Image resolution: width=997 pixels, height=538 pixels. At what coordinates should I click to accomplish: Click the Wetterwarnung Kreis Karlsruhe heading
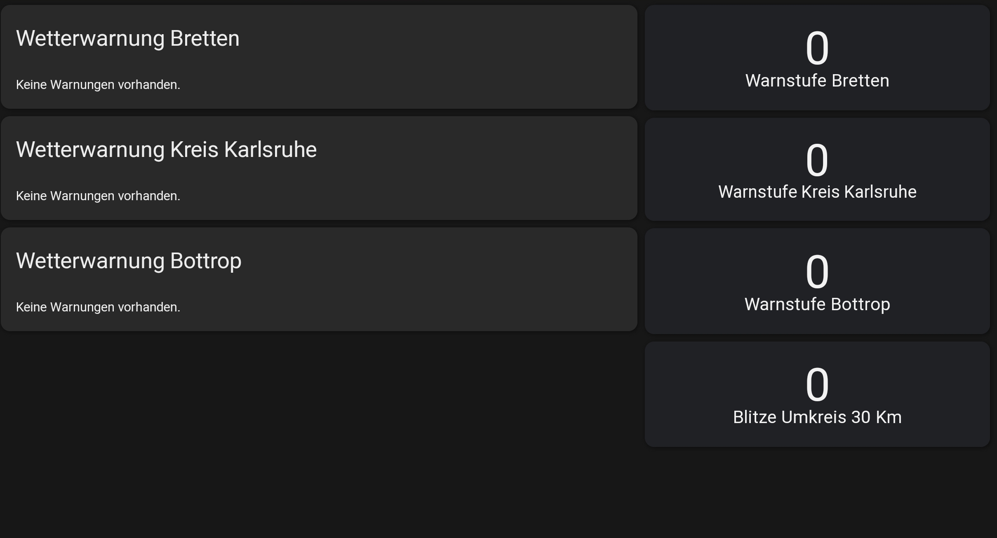coord(166,150)
